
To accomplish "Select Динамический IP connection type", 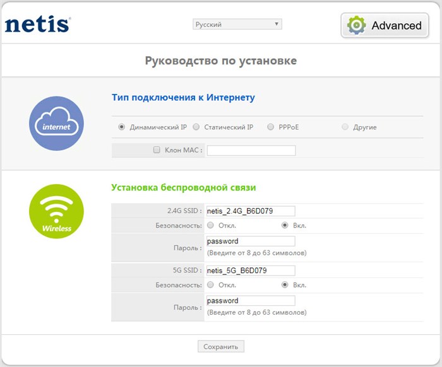I will [121, 127].
